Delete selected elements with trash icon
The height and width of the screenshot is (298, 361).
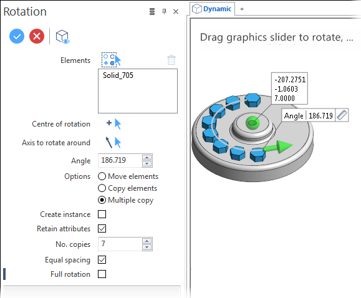pos(171,60)
